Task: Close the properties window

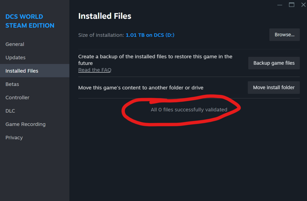Action: tap(303, 5)
